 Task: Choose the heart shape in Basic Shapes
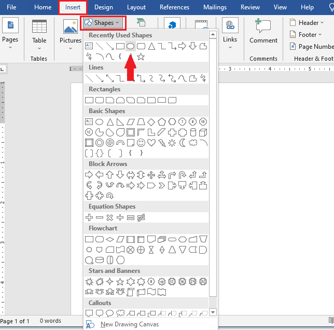[151, 143]
